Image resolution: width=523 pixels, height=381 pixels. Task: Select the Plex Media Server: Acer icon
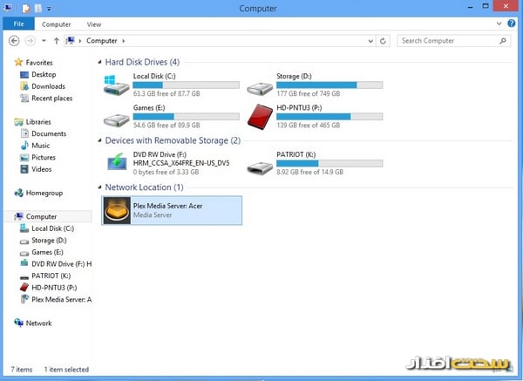click(x=117, y=210)
